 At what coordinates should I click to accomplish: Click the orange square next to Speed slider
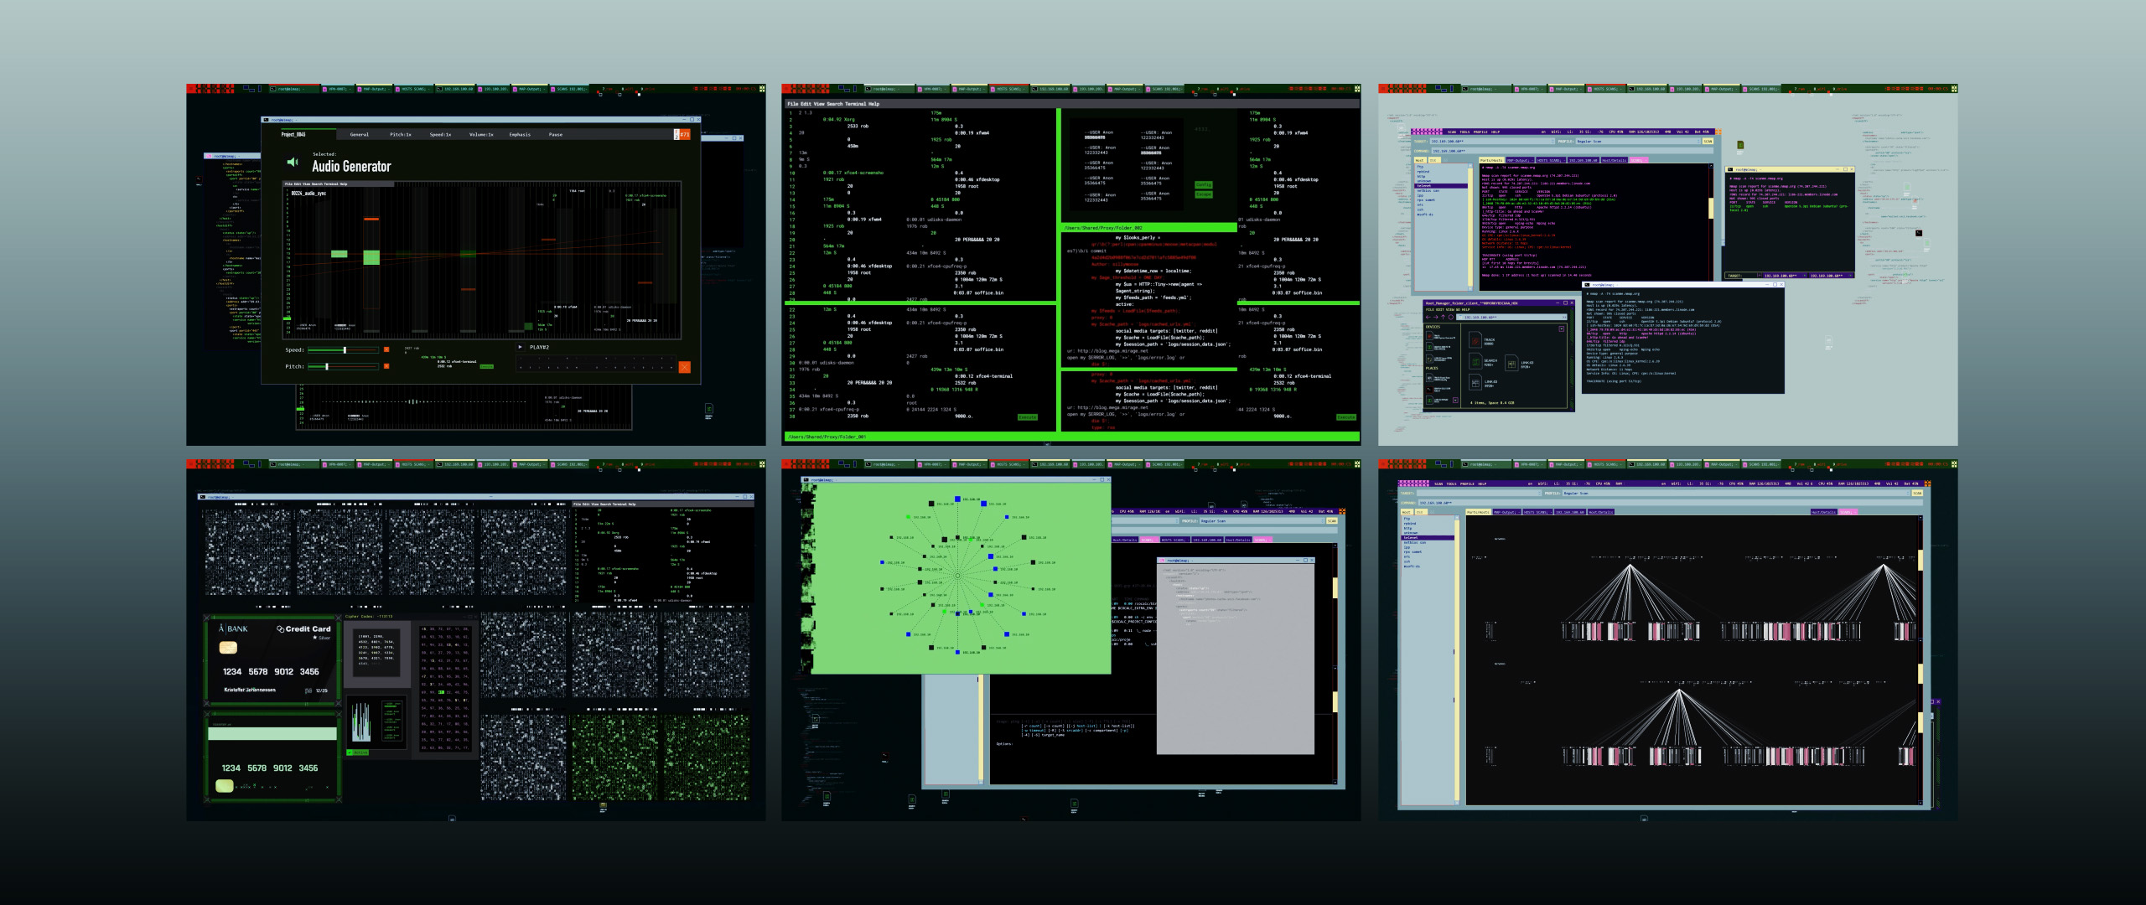click(386, 349)
